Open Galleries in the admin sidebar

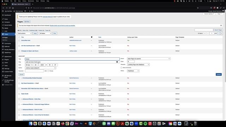tap(7, 47)
